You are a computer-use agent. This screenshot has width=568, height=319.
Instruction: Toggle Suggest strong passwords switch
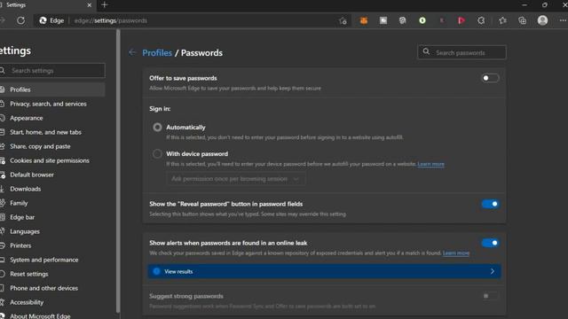pos(490,296)
